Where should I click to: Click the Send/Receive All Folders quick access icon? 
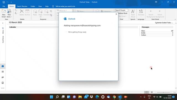point(4,2)
